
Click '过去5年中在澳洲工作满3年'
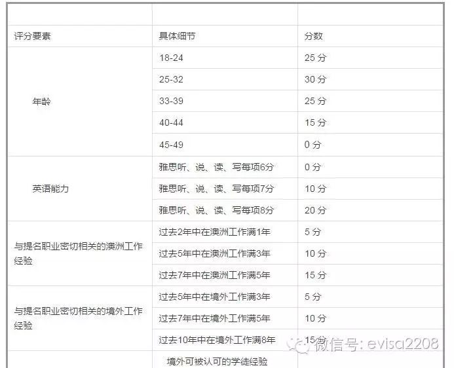pyautogui.click(x=214, y=253)
